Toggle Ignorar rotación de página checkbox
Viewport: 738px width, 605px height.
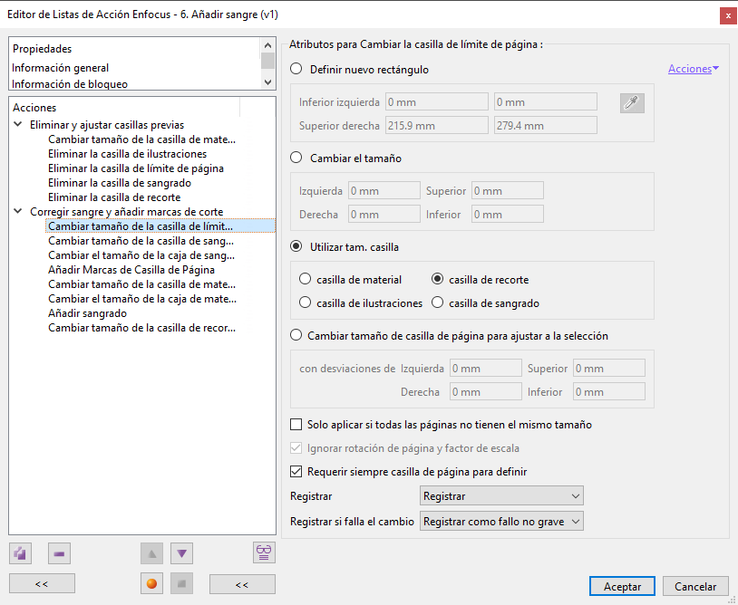(x=296, y=448)
